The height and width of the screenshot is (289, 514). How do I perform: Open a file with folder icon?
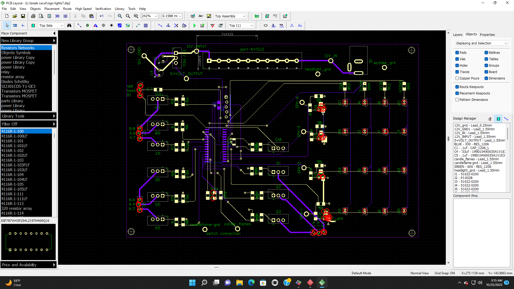(15, 16)
